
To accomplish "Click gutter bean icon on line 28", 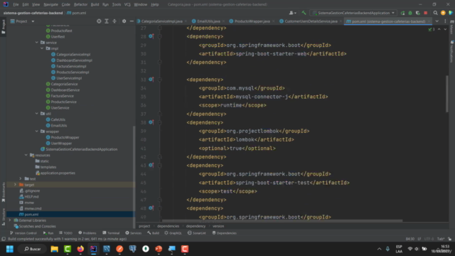I will coord(151,36).
